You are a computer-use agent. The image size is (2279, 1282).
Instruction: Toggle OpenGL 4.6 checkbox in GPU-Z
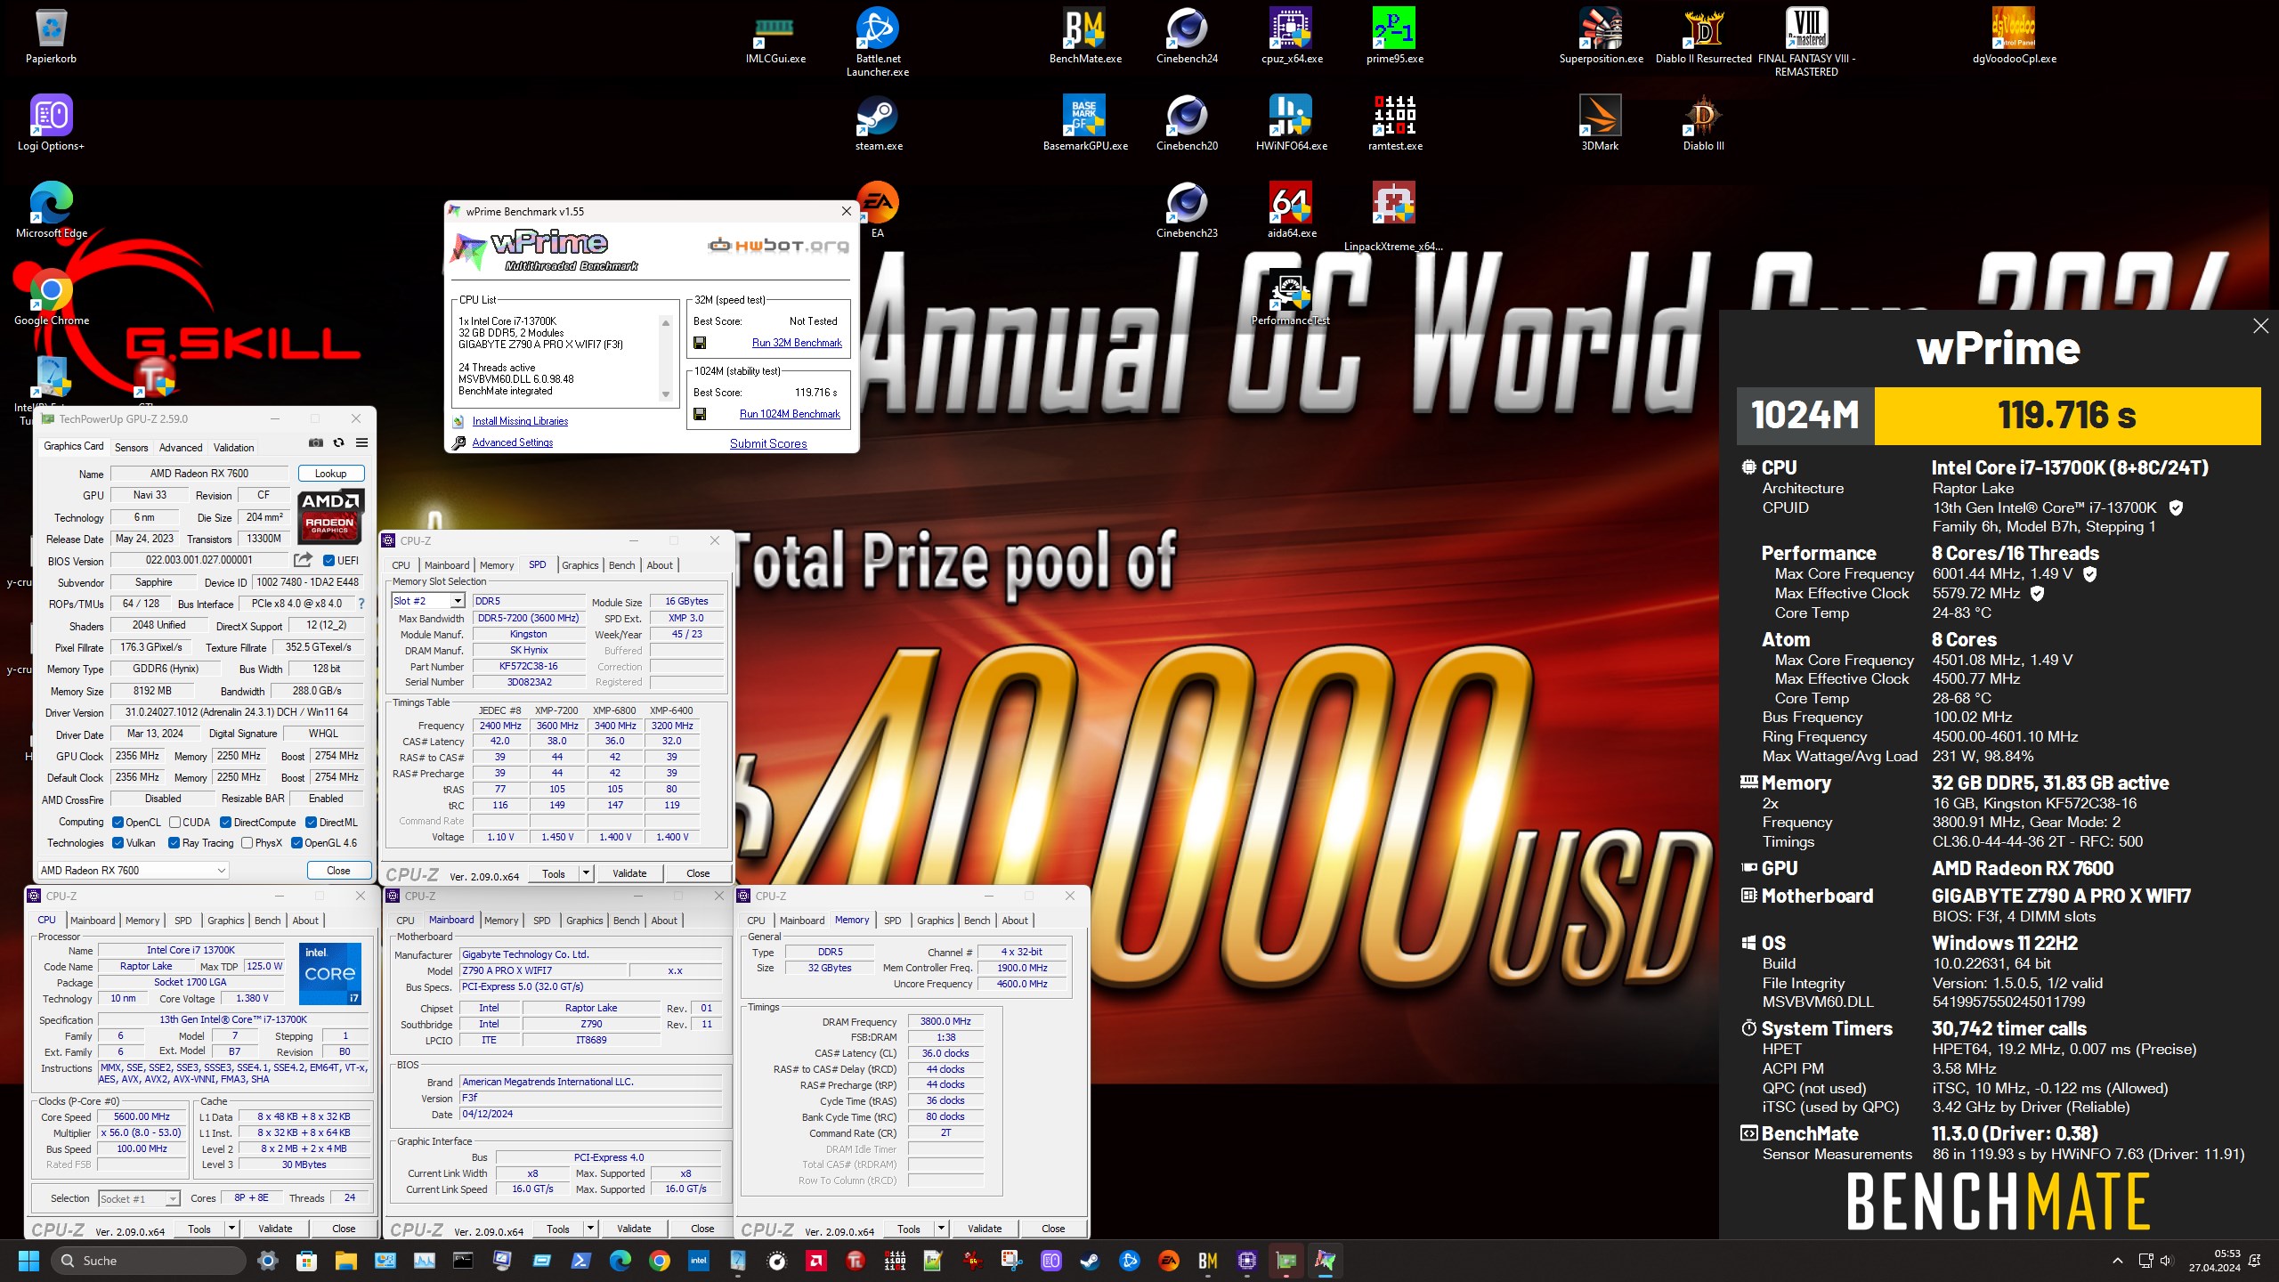tap(296, 843)
